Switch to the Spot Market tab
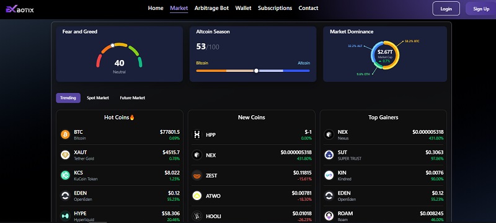 tap(98, 98)
